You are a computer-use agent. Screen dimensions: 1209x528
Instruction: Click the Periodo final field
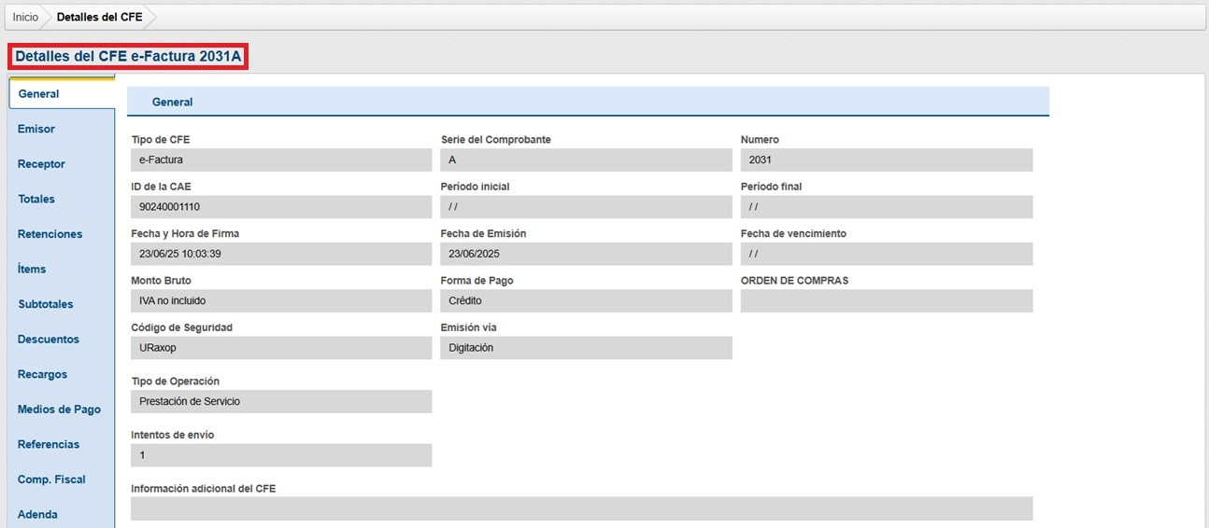pos(887,207)
